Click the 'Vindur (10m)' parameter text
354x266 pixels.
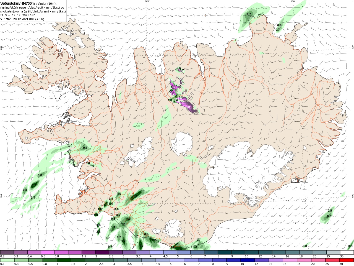tap(47, 3)
